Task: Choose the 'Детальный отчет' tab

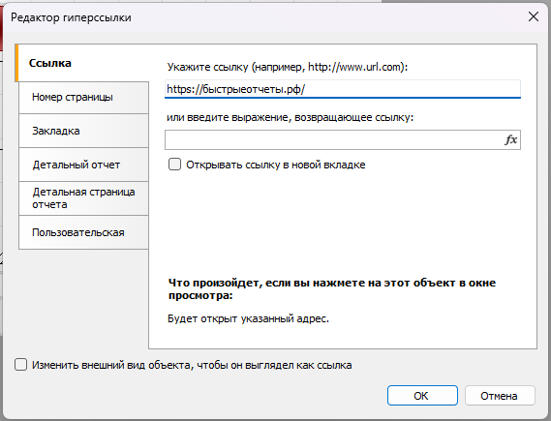Action: tap(83, 165)
